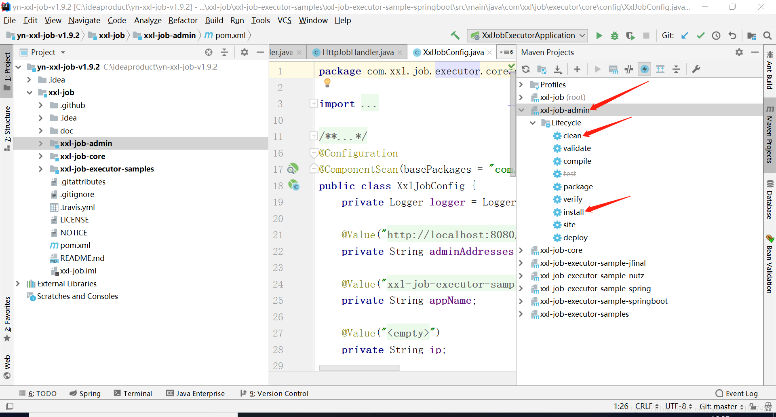The width and height of the screenshot is (776, 417).
Task: Open Project Structure icon in toolbar
Action: 752,36
